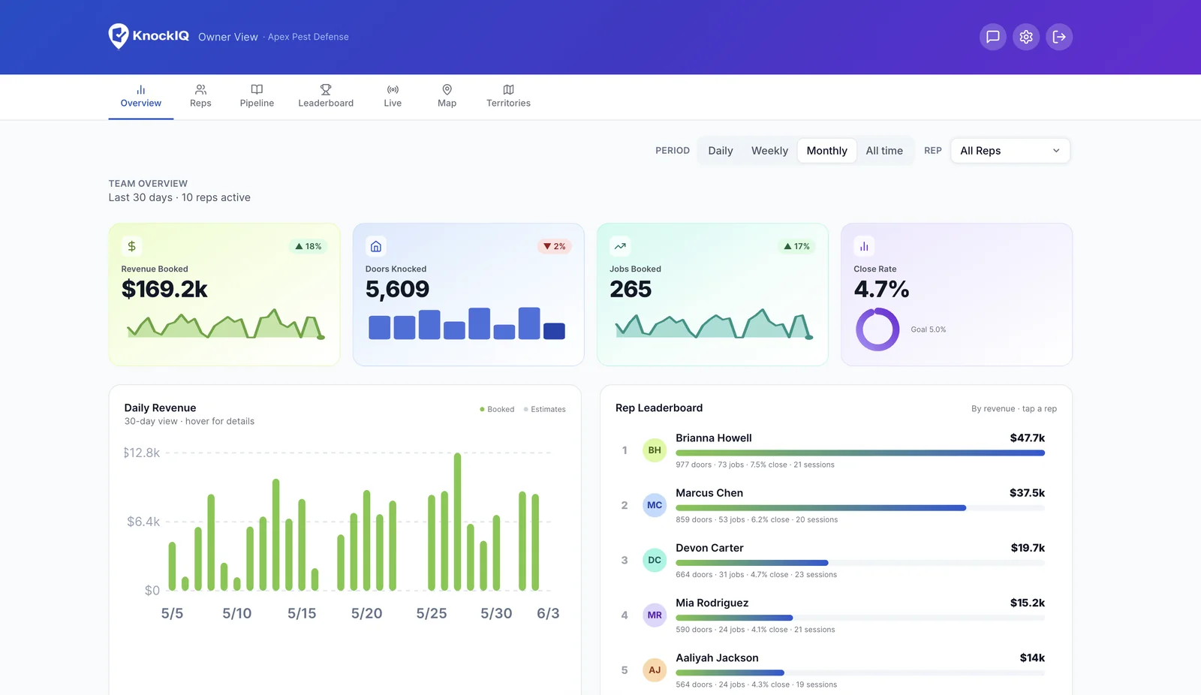Click the $19.7k revenue amount
The width and height of the screenshot is (1201, 695).
(1028, 548)
